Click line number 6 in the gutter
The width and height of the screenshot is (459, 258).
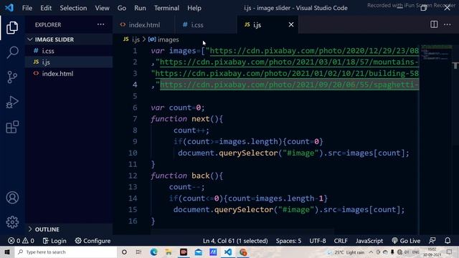click(135, 107)
